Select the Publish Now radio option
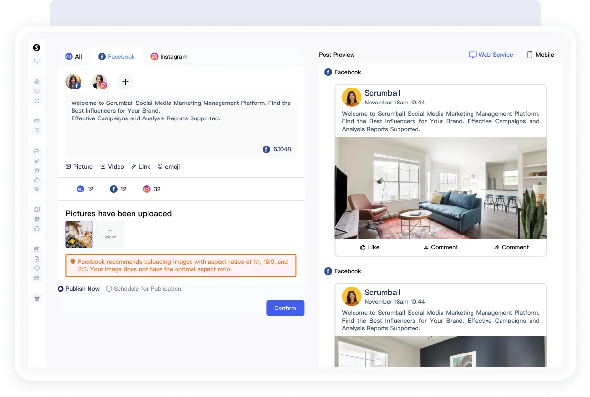The height and width of the screenshot is (397, 590). [x=61, y=289]
